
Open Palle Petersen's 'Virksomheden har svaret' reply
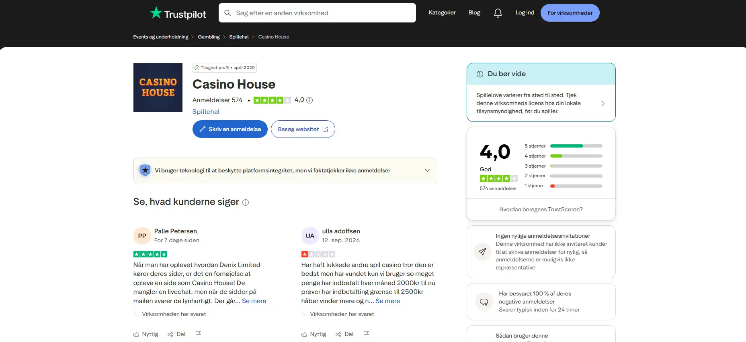click(174, 314)
